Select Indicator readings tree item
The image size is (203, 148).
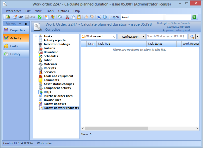[x=57, y=44]
